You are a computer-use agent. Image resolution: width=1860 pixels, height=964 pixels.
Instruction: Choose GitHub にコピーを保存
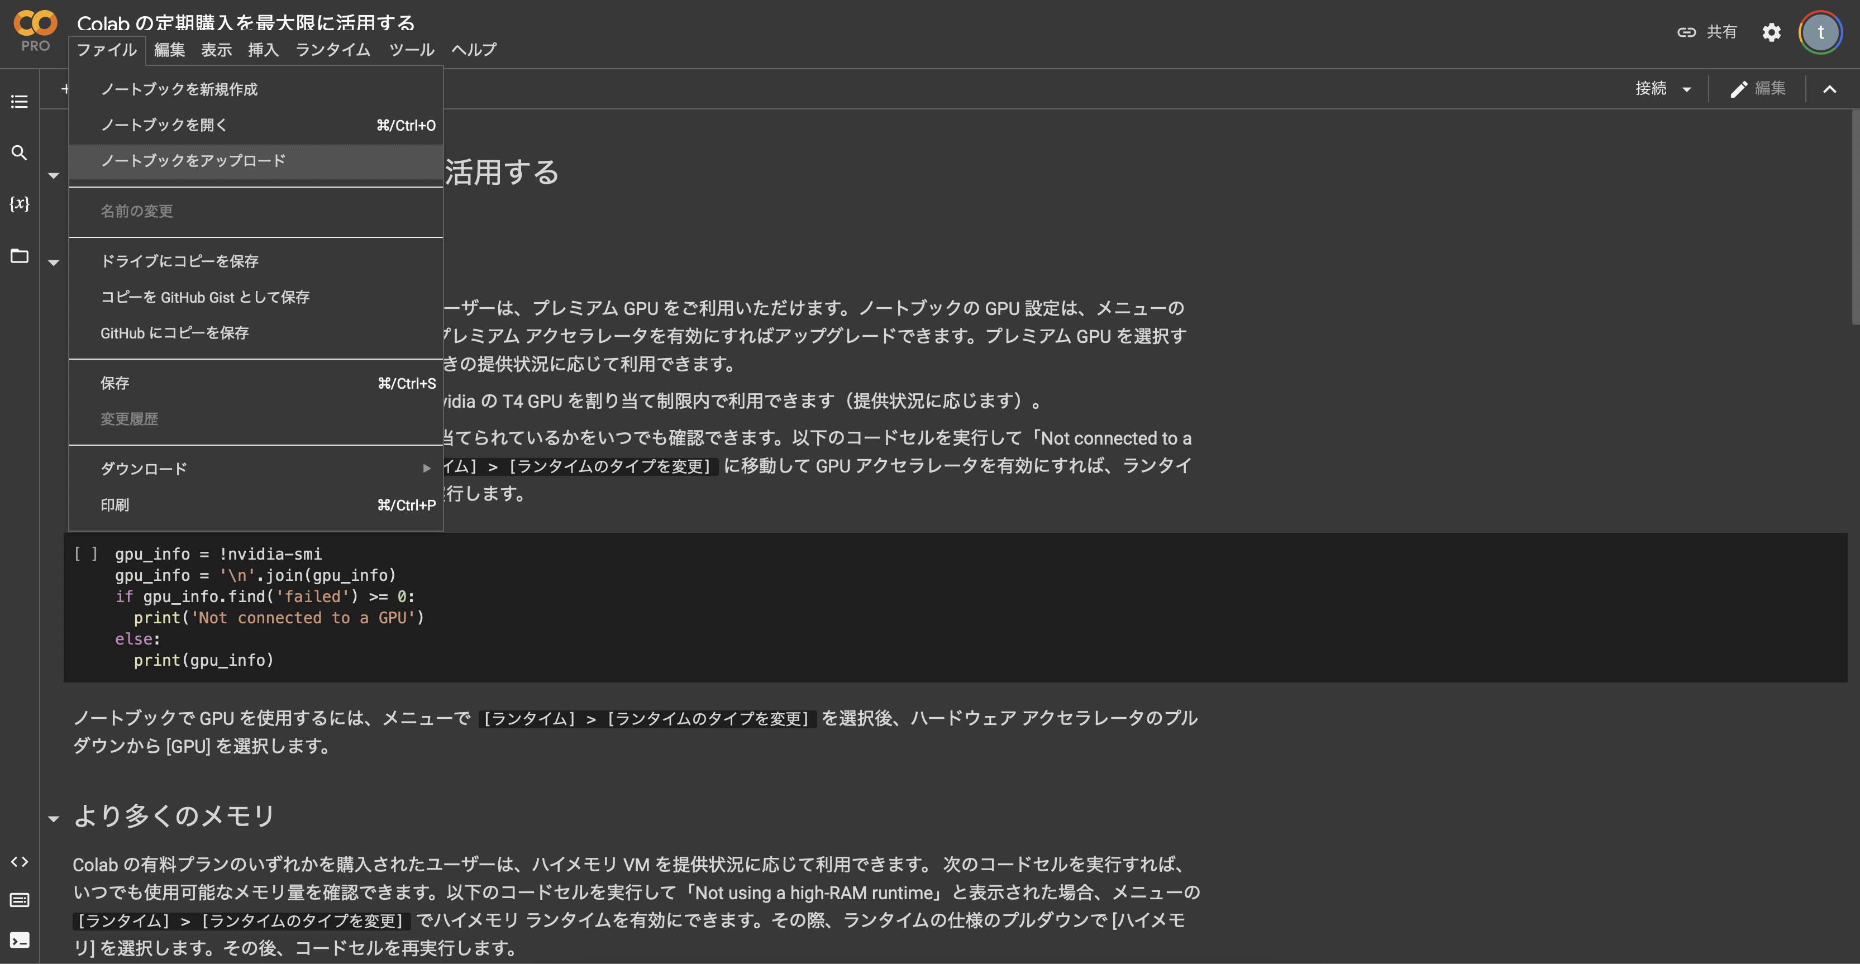coord(256,333)
